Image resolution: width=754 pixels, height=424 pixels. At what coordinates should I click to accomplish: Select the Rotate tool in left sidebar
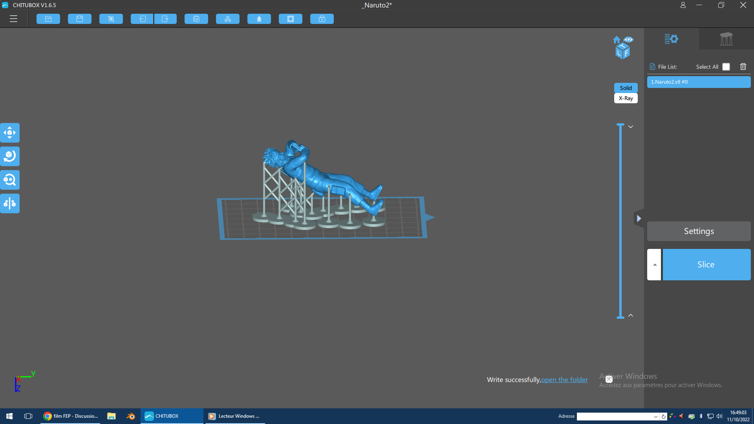pos(10,156)
